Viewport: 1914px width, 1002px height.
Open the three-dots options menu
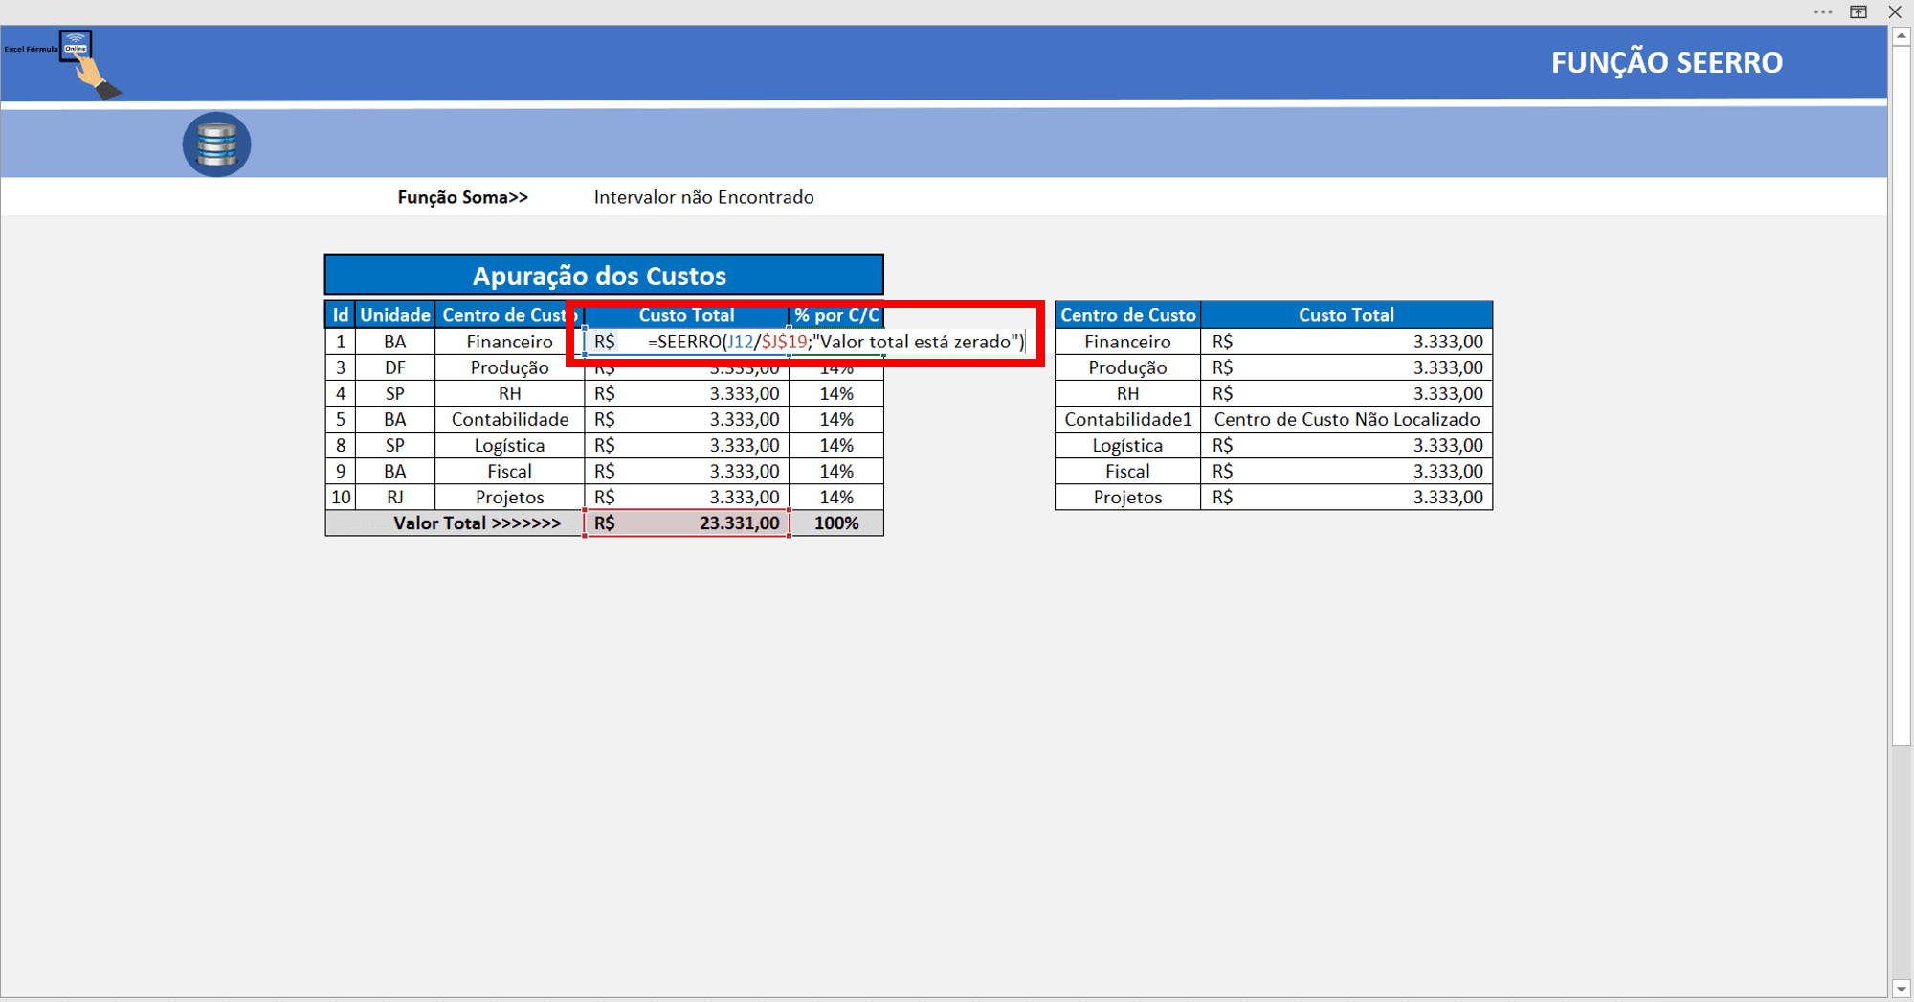(x=1822, y=11)
